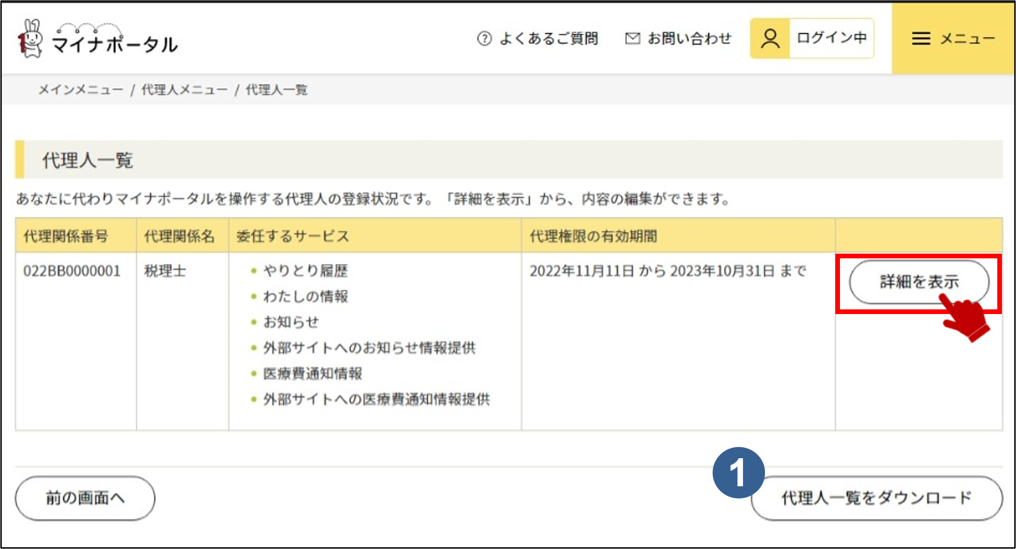Image resolution: width=1016 pixels, height=549 pixels.
Task: Click the 代理権限の有効期間 column header
Action: (x=593, y=236)
